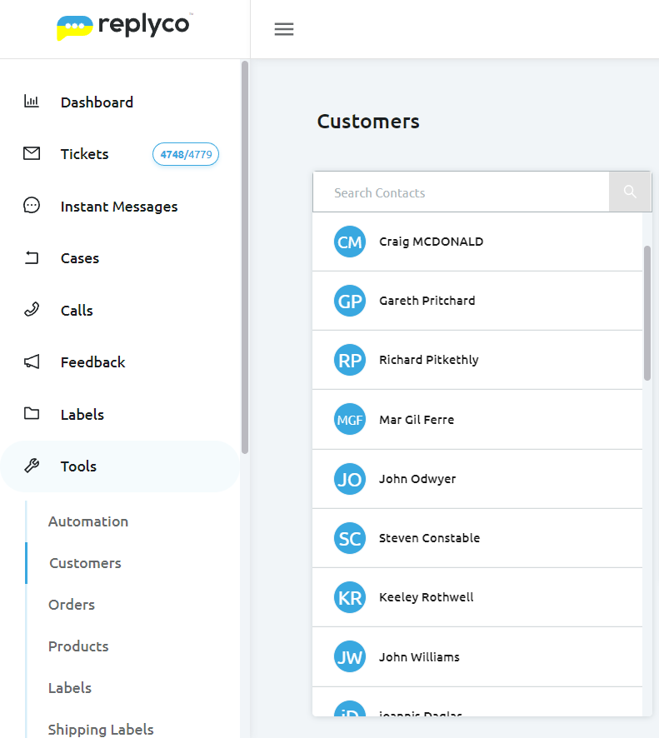659x738 pixels.
Task: Click the Labels folder icon
Action: [x=32, y=414]
